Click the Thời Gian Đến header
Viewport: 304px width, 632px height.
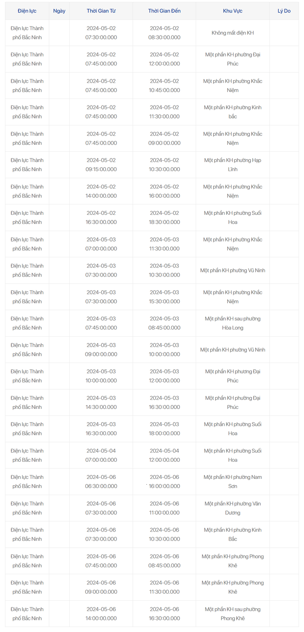[x=164, y=11]
